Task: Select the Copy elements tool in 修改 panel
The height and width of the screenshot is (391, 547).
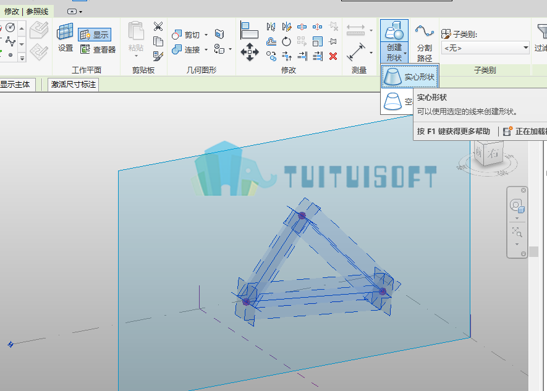Action: tap(271, 56)
